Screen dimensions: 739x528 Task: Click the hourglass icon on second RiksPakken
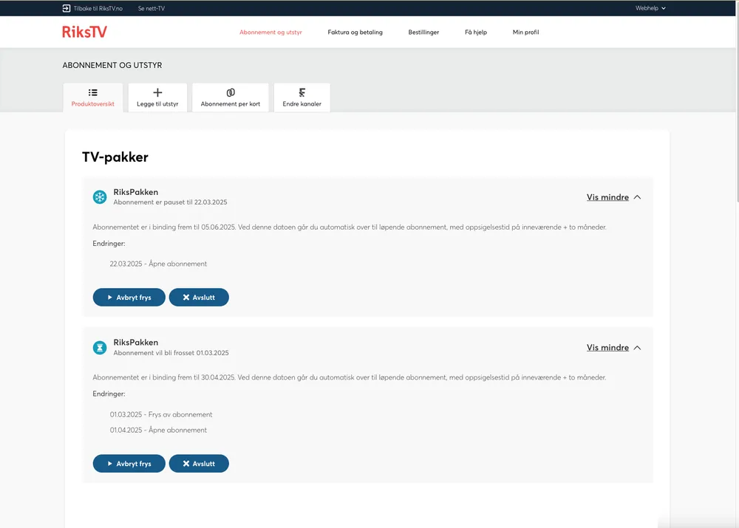100,347
